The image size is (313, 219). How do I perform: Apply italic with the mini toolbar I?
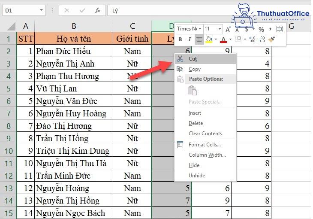(x=190, y=40)
